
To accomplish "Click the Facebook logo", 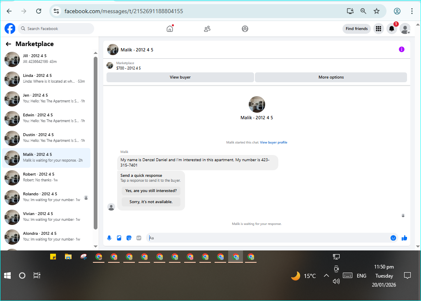I will (10, 28).
